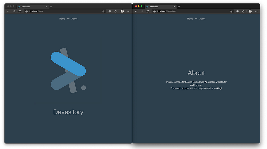
Task: Click text "The reason you can visit this page means it's working!"
Action: click(196, 88)
